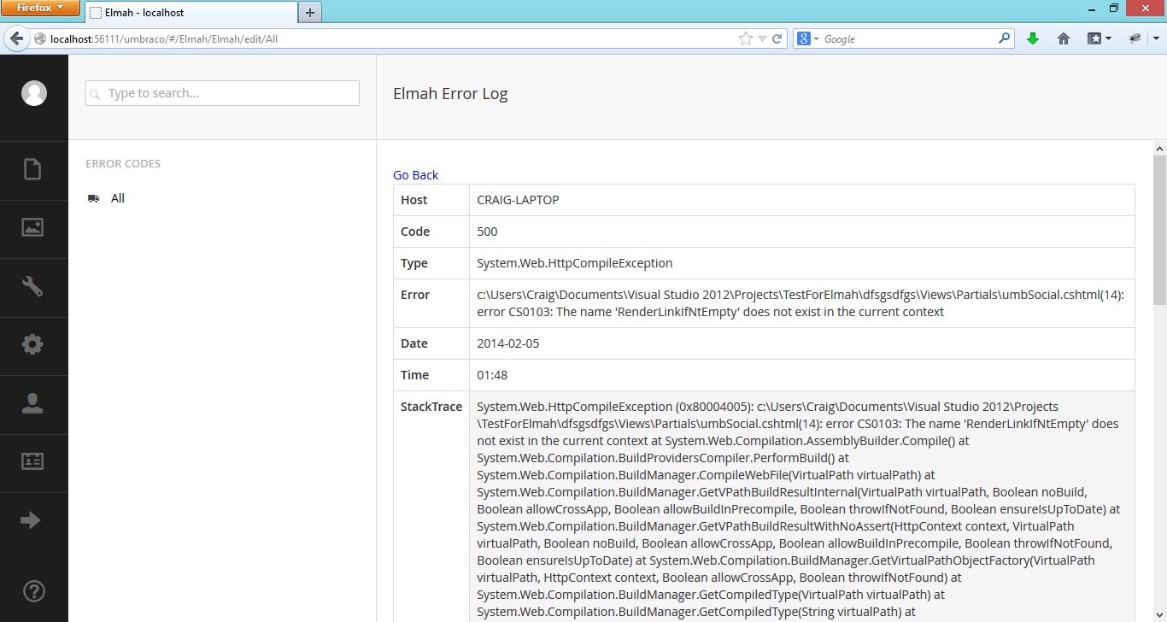Click the truck icon beside All
Viewport: 1167px width, 622px height.
(x=93, y=198)
